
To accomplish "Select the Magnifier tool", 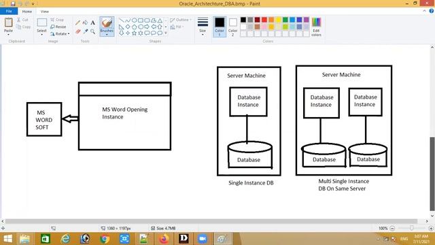I will click(92, 32).
